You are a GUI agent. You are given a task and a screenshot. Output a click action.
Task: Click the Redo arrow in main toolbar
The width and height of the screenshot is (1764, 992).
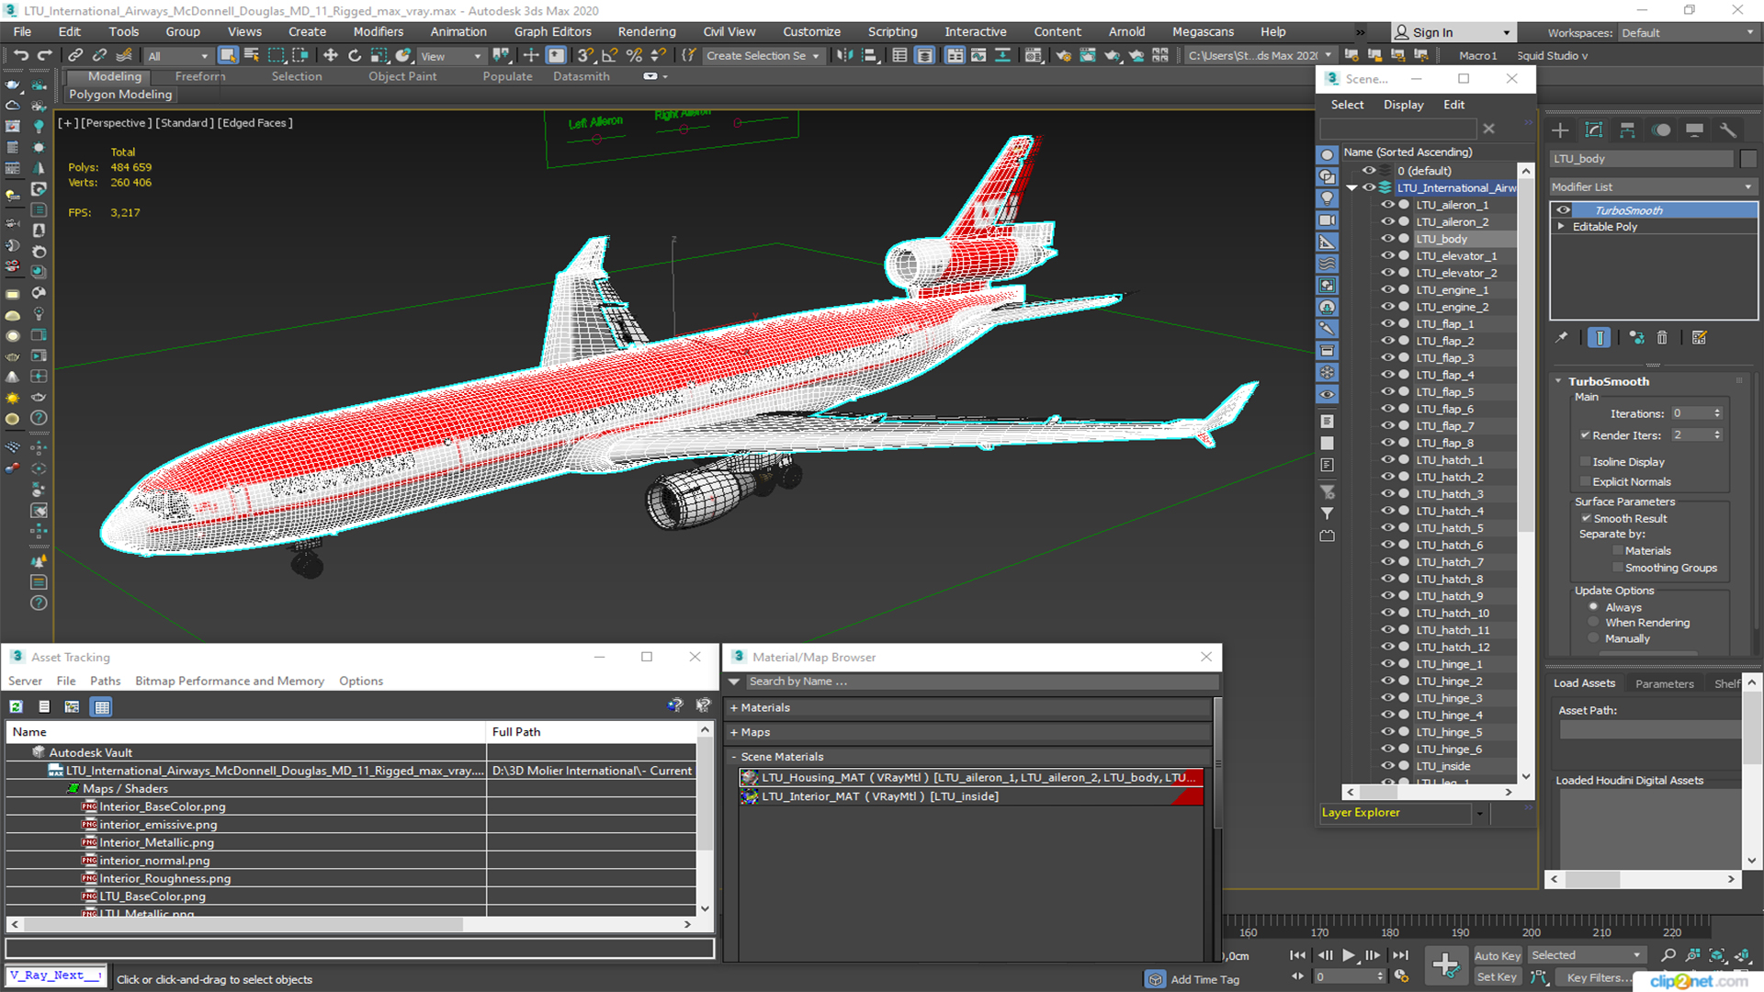click(x=44, y=55)
